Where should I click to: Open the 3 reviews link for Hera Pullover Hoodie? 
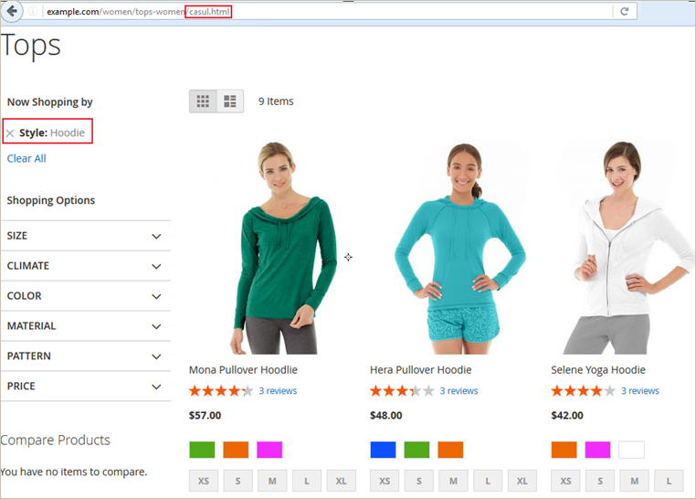coord(459,391)
